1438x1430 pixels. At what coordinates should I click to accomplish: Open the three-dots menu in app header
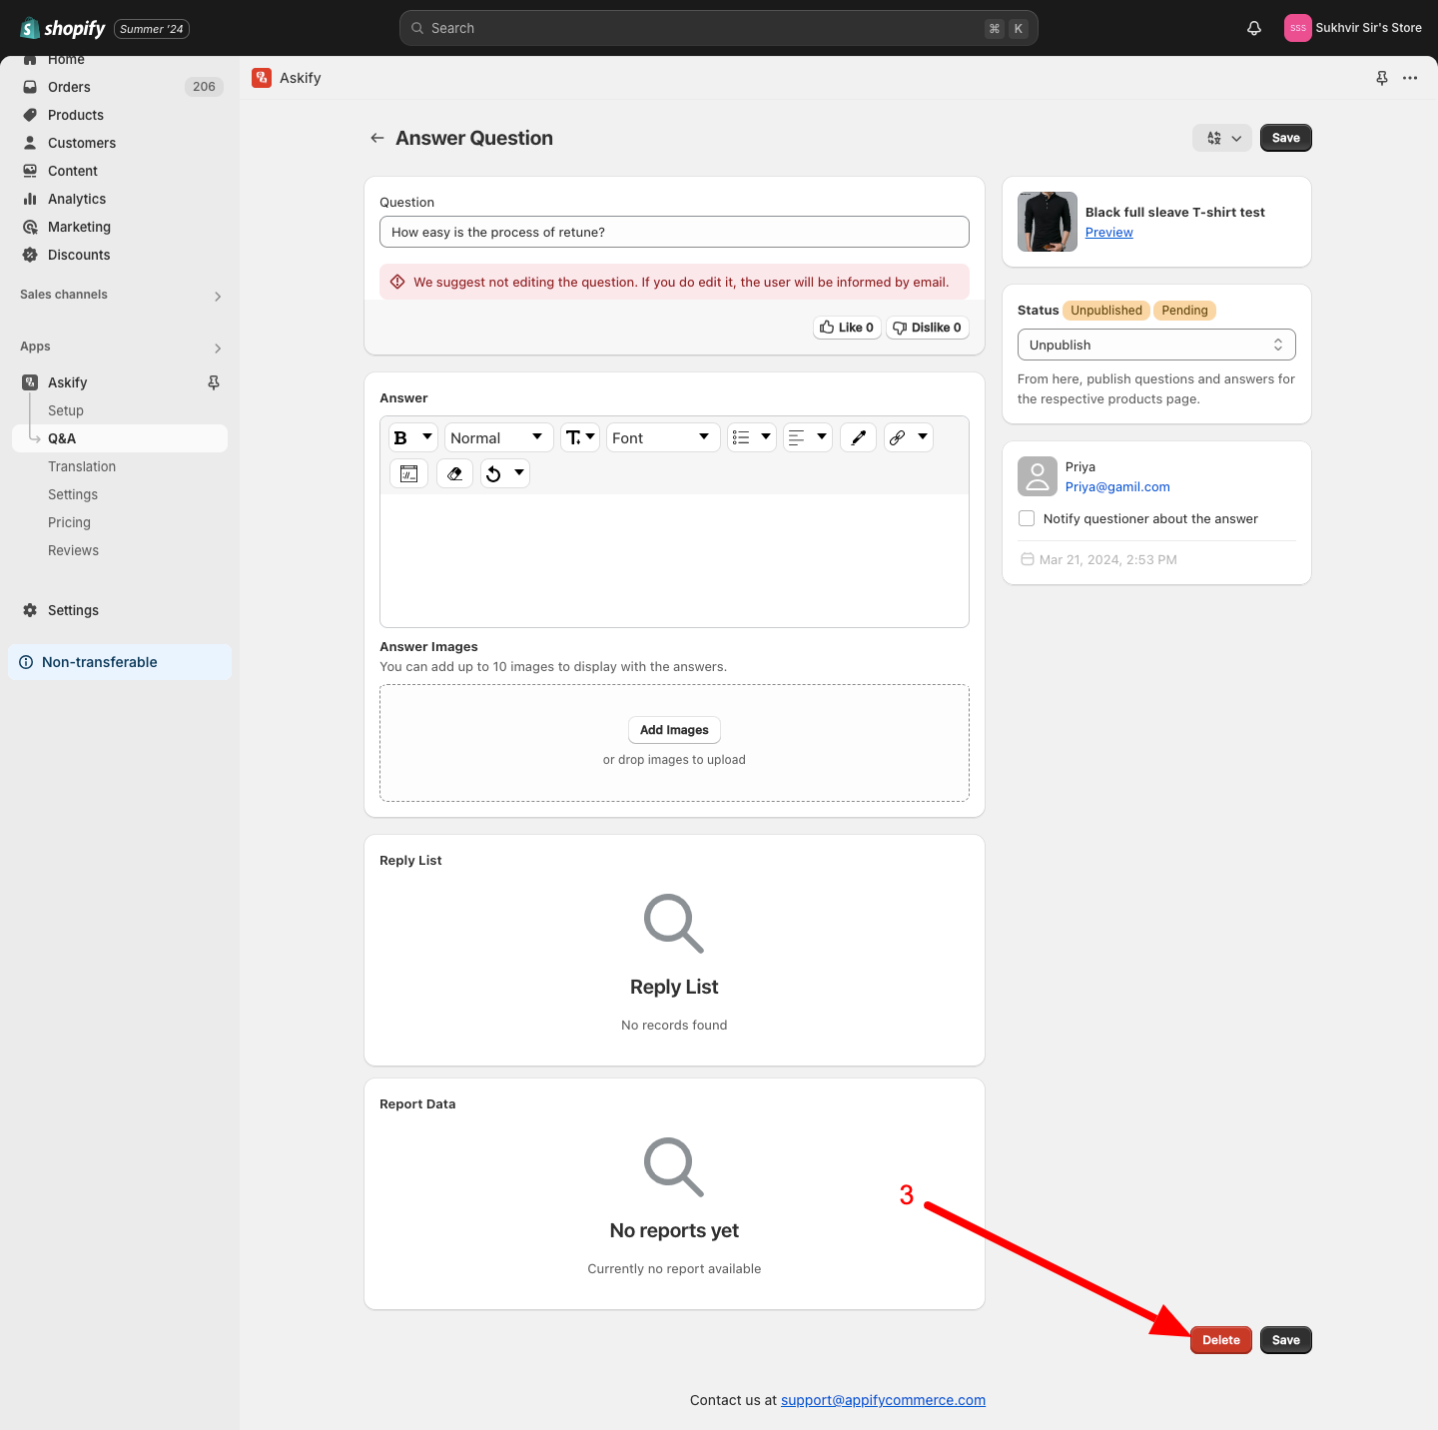tap(1410, 78)
